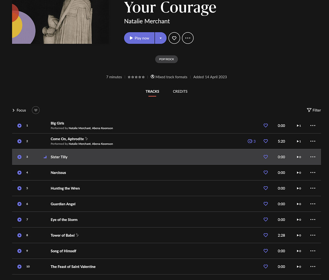Viewport: 329px width, 280px height.
Task: Favorite the album with the heart button
Action: click(174, 38)
